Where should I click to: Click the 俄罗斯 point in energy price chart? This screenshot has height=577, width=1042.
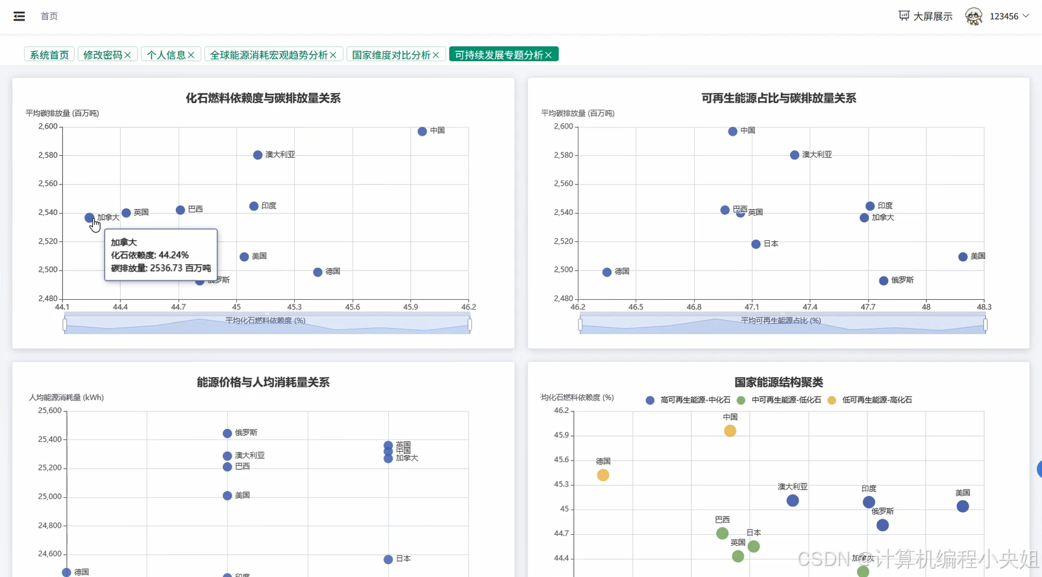227,434
